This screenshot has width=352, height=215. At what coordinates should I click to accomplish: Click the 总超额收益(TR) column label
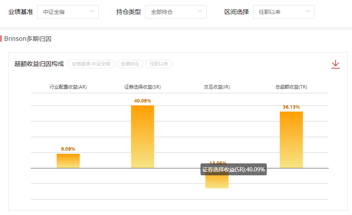click(x=291, y=87)
